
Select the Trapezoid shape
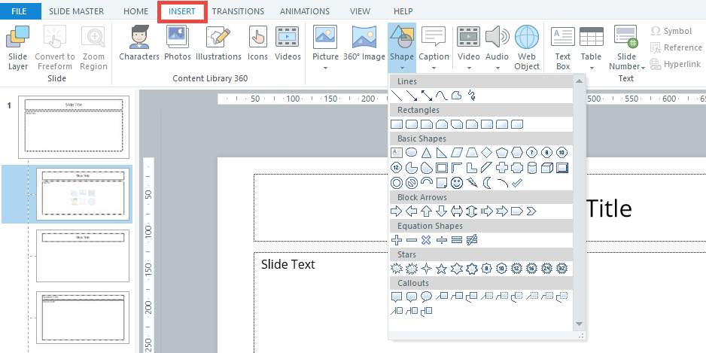[x=471, y=153]
